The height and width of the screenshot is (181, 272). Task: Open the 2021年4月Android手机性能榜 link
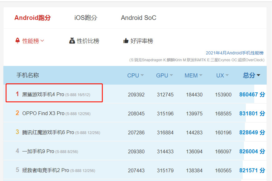click(x=235, y=53)
